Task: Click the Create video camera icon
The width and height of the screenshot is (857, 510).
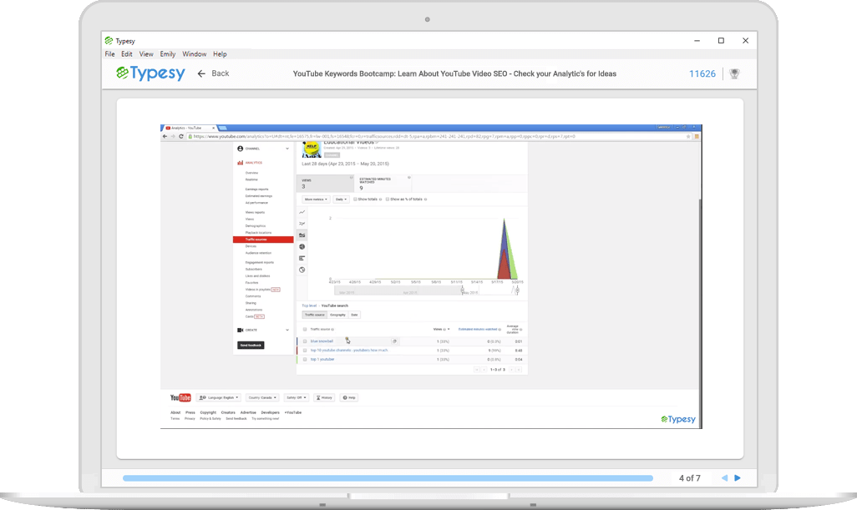Action: pyautogui.click(x=240, y=330)
